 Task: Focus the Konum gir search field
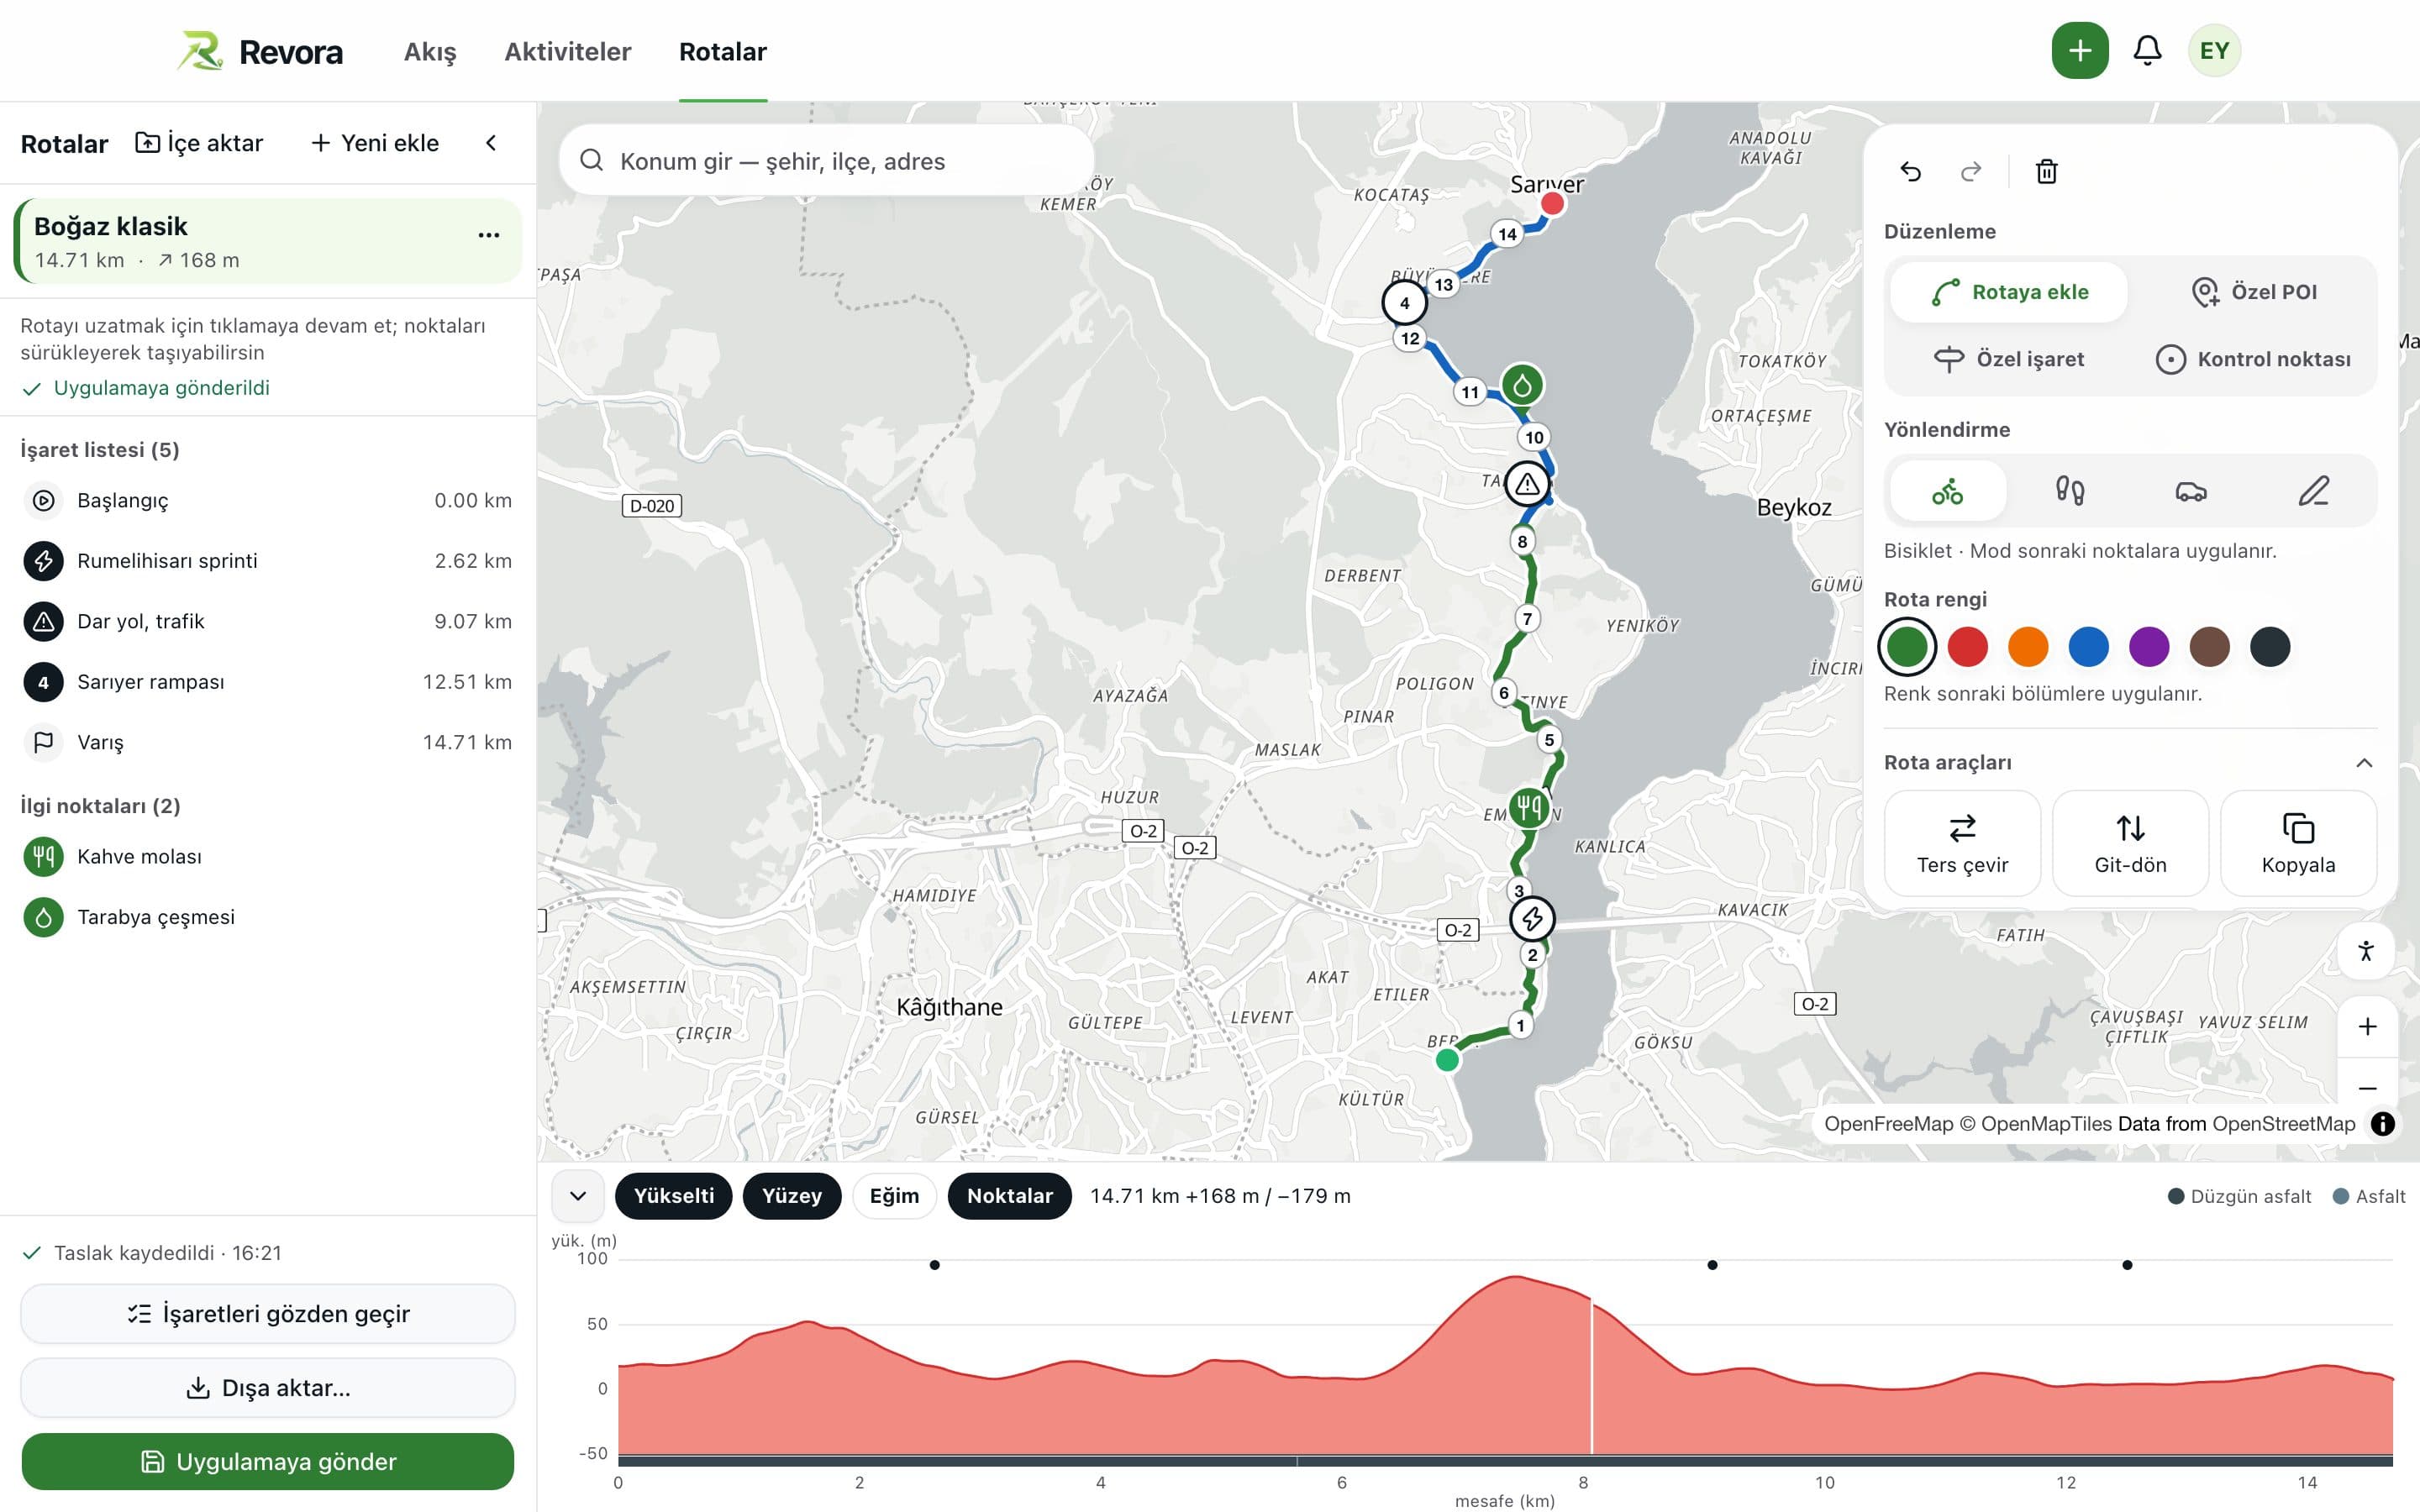click(826, 161)
